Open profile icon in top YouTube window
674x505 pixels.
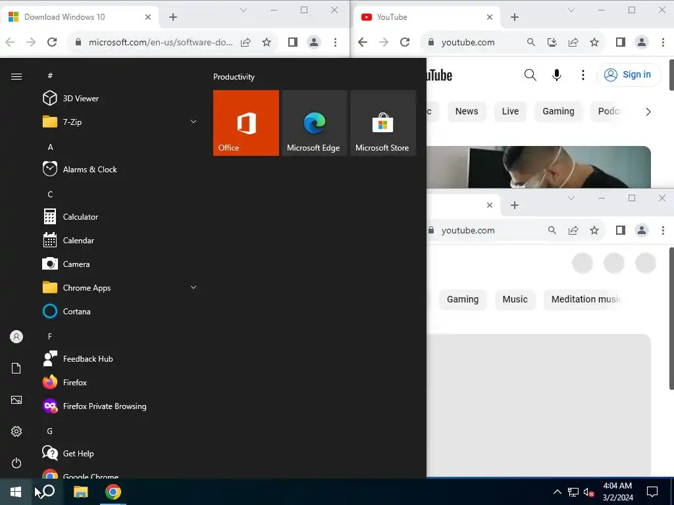coord(642,42)
